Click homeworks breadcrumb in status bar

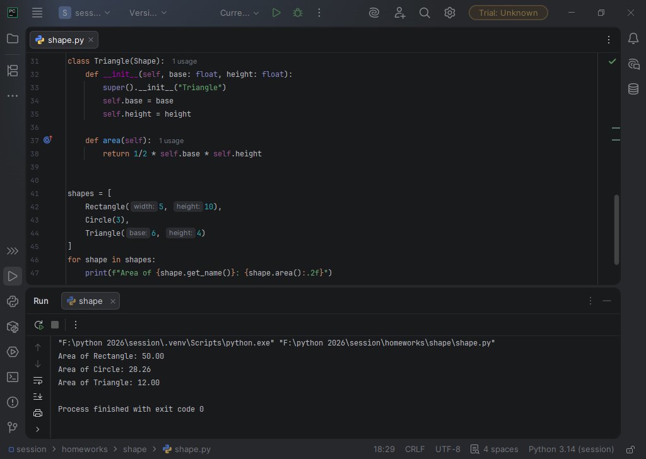85,449
